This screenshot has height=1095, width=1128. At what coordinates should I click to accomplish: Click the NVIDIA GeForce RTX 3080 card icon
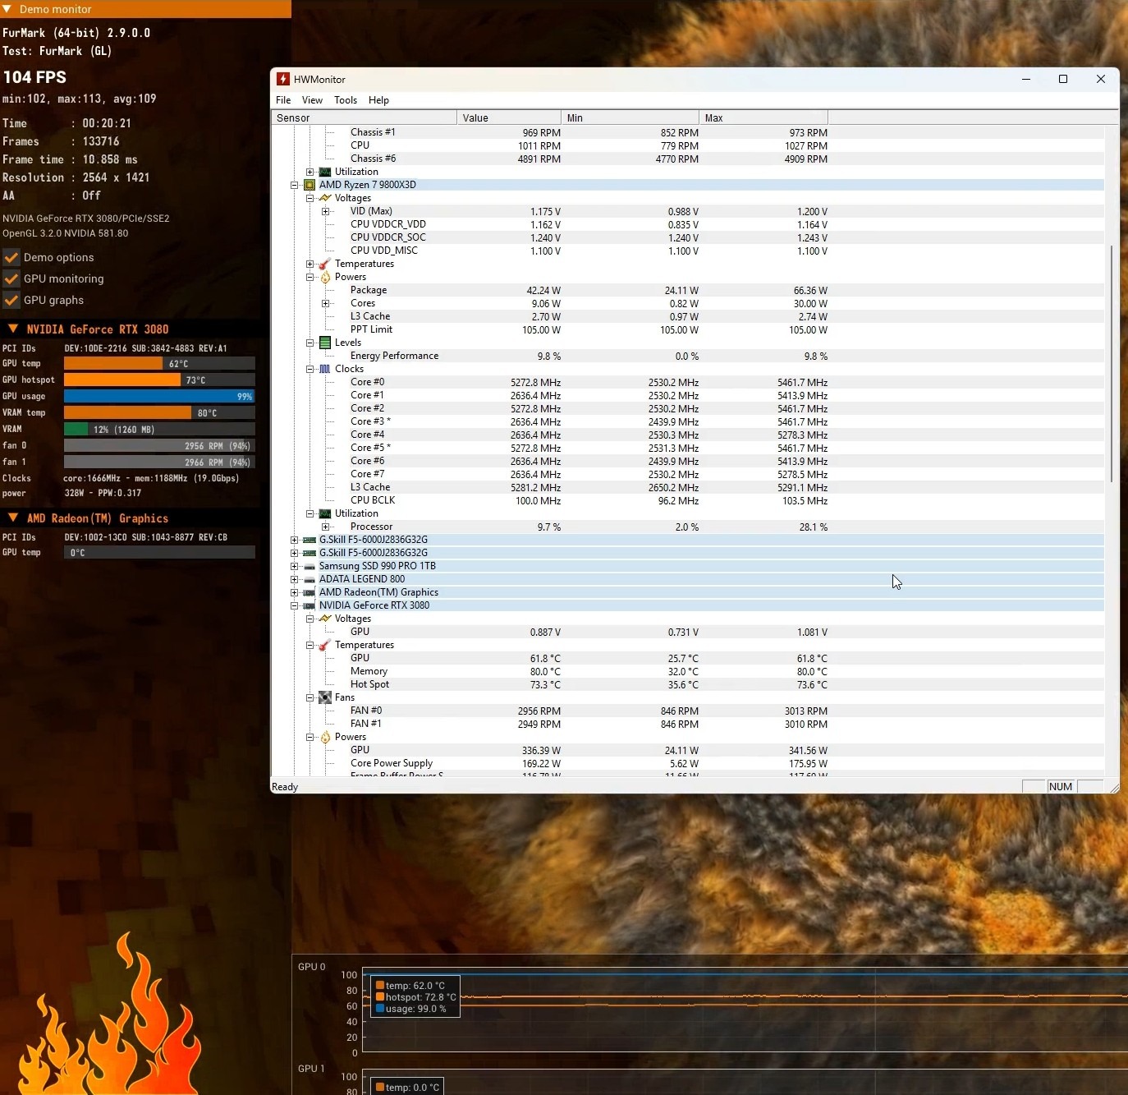[x=310, y=605]
